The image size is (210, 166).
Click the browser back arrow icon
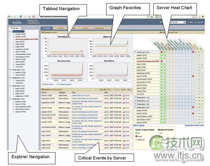point(9,16)
